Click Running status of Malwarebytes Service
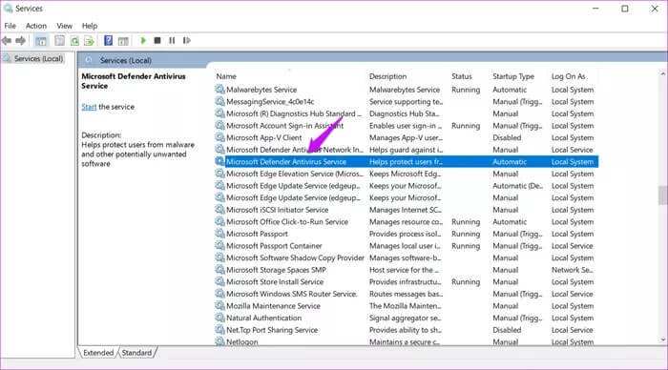Screen dimensions: 668x370 [x=466, y=90]
